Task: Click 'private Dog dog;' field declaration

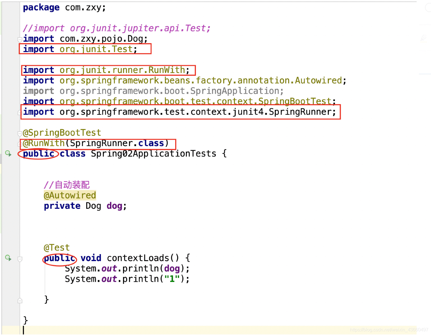Action: [85, 206]
